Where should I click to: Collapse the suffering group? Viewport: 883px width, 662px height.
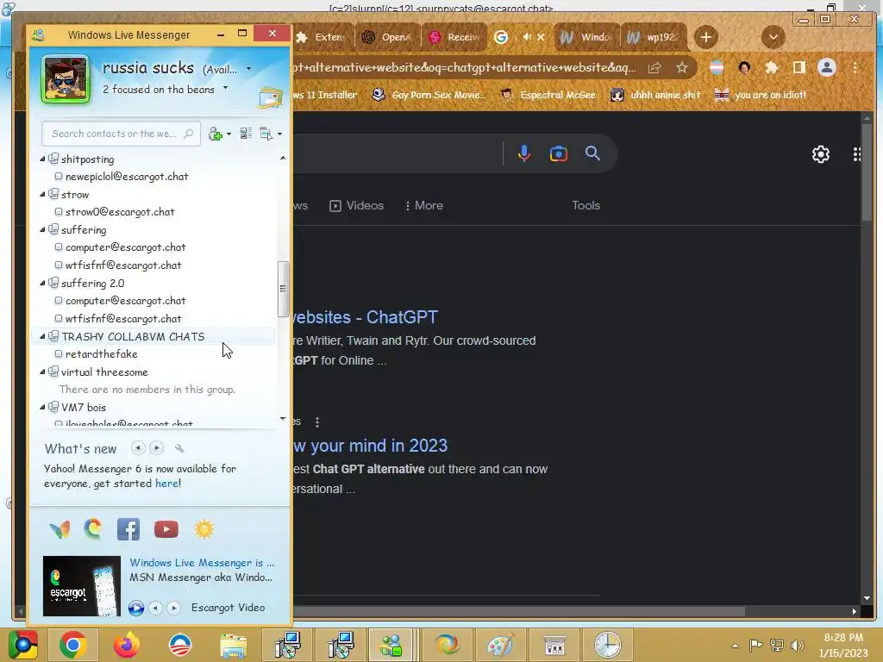tap(42, 229)
